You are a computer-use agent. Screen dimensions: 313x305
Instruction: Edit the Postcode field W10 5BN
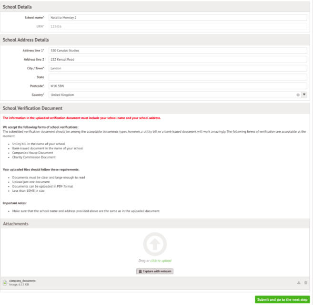pyautogui.click(x=177, y=86)
